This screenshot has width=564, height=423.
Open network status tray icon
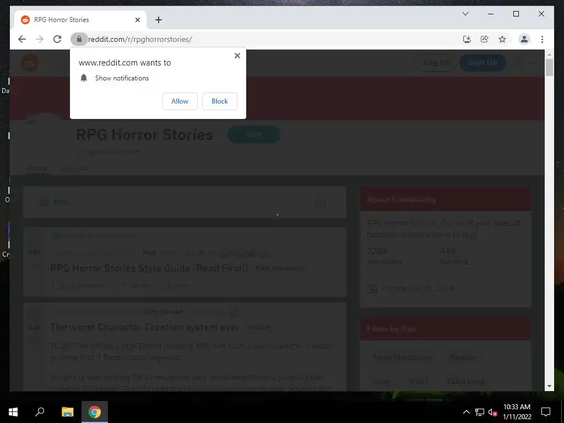pyautogui.click(x=480, y=412)
